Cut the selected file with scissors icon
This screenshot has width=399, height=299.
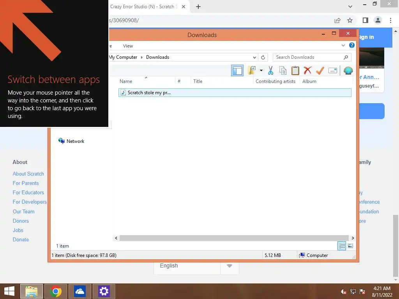tap(270, 70)
